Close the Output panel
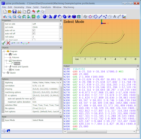The height and width of the screenshot is (139, 141). [138, 66]
